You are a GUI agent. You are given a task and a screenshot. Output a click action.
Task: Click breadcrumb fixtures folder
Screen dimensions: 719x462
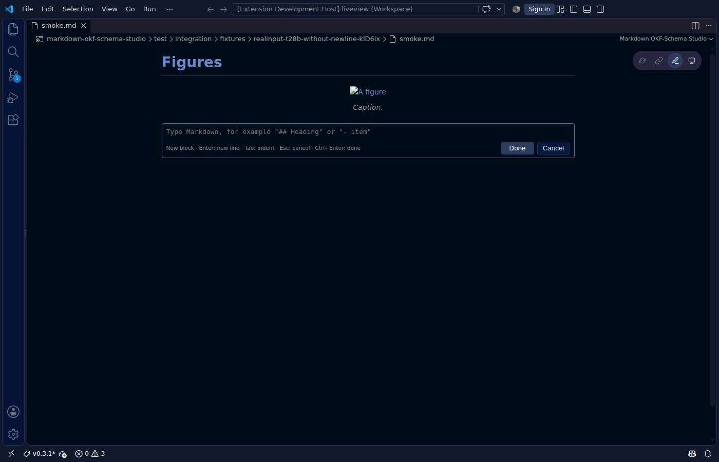click(x=233, y=39)
